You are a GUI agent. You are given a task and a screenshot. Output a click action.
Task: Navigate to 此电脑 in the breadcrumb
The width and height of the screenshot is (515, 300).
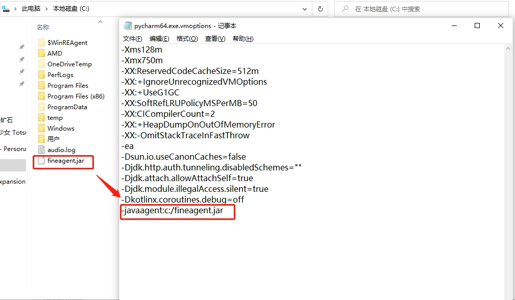(x=31, y=9)
